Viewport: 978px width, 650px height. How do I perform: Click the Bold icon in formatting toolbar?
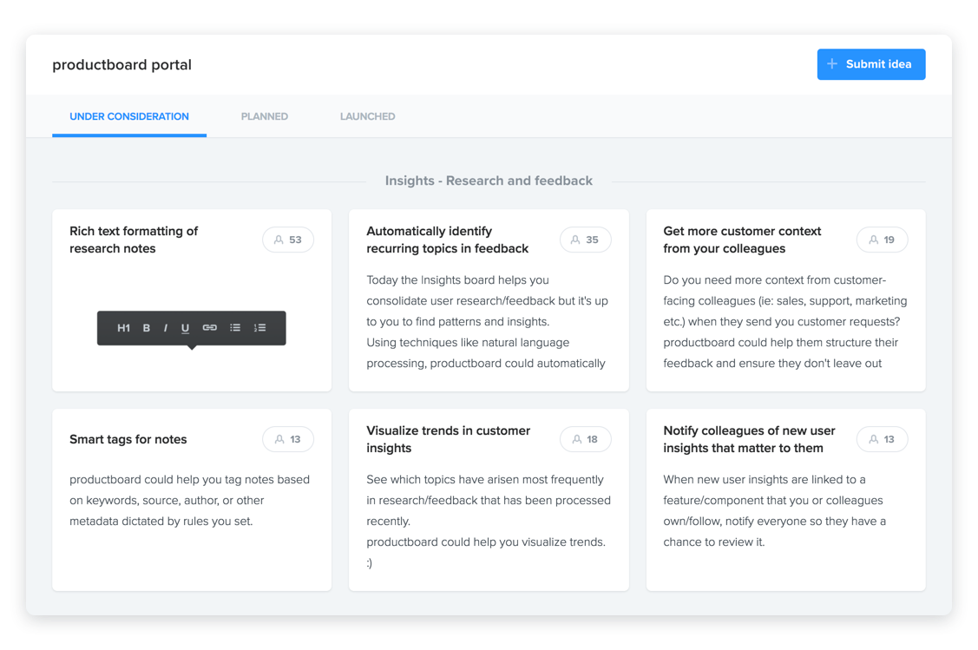[x=147, y=327]
